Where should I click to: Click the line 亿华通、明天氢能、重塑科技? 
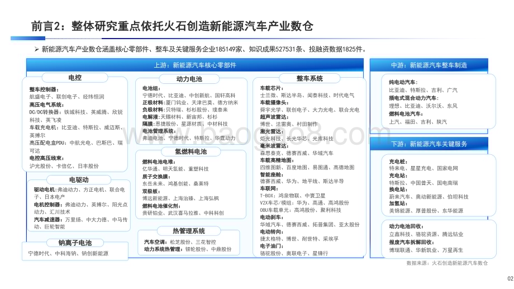[175, 169]
